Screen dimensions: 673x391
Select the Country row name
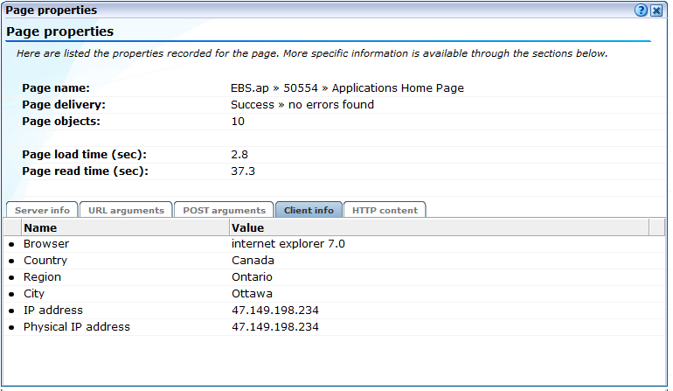45,261
